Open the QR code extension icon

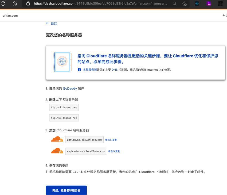tap(221, 3)
